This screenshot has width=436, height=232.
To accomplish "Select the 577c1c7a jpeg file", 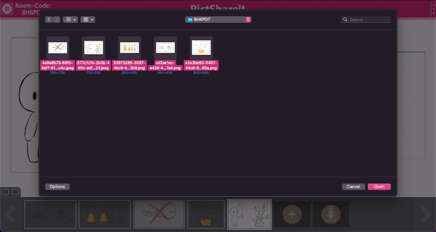I will [x=93, y=48].
